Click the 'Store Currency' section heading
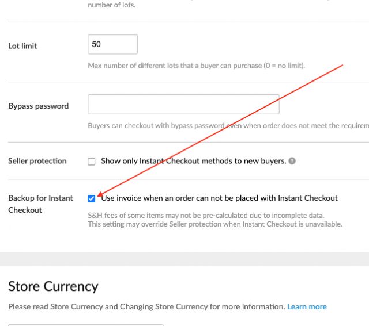The width and height of the screenshot is (369, 326). (53, 286)
